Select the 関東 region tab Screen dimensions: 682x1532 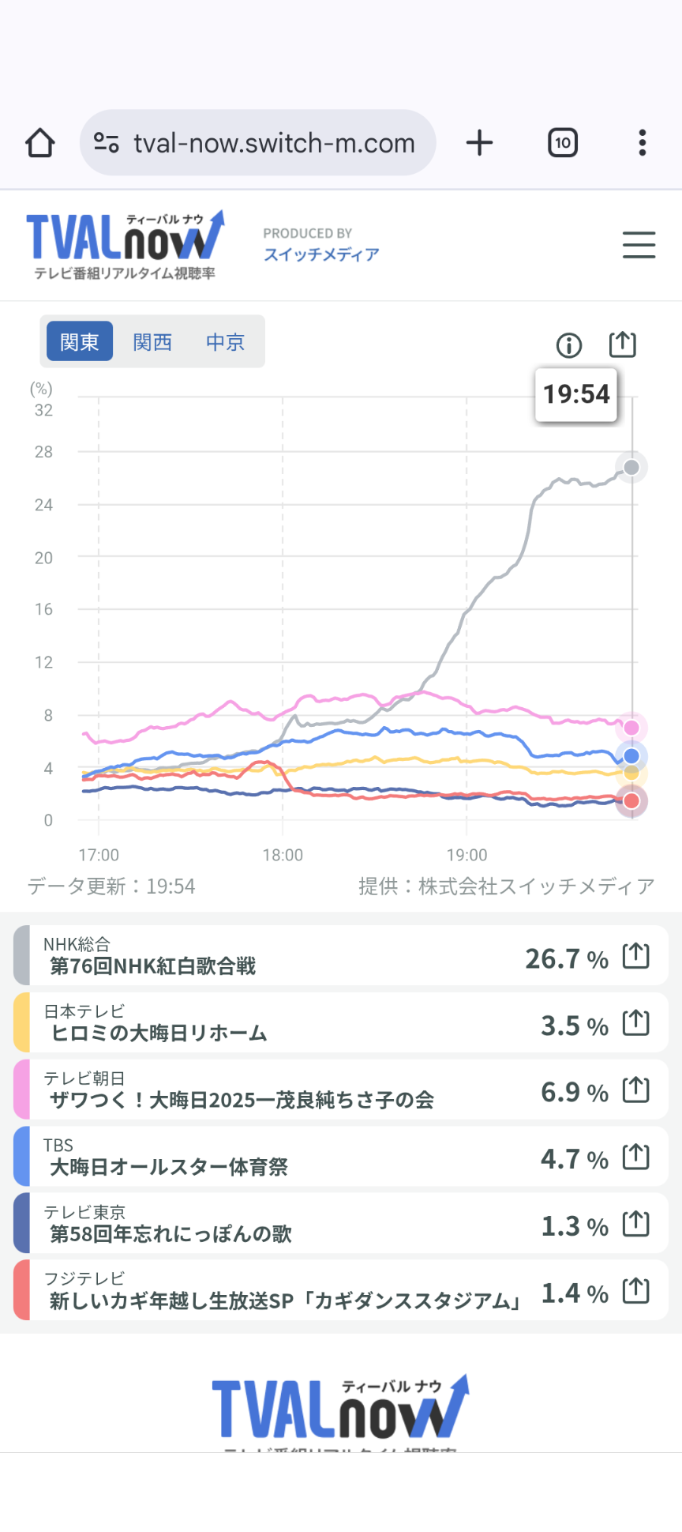(80, 342)
